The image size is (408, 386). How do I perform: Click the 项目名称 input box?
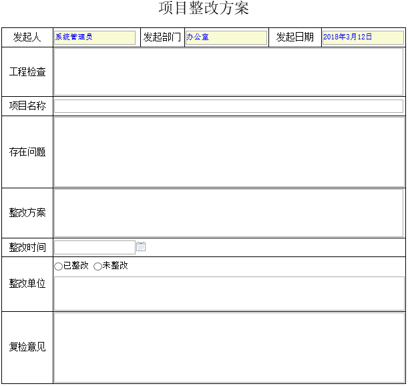pyautogui.click(x=228, y=106)
